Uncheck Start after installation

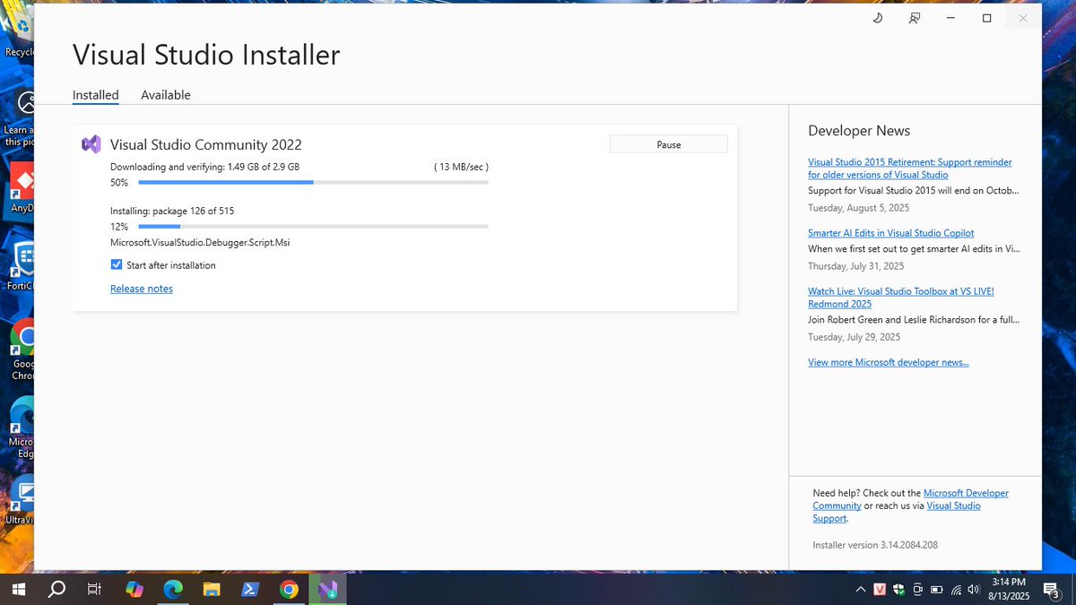click(x=117, y=265)
